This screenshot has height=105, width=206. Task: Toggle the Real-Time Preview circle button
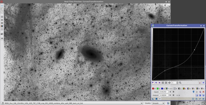pos(160,99)
